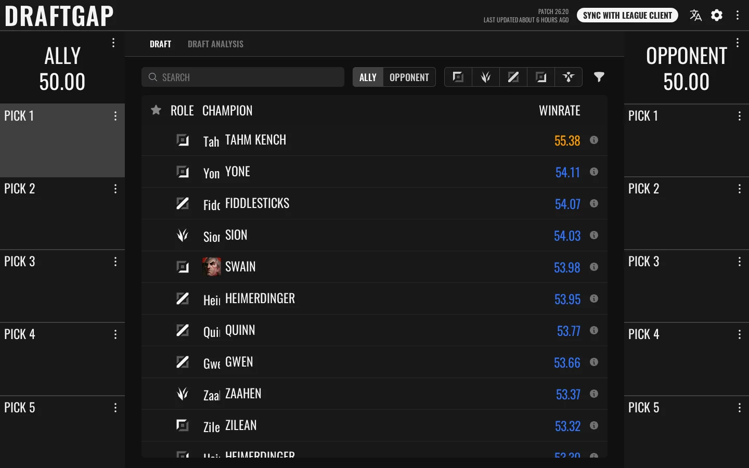The width and height of the screenshot is (749, 468).
Task: Show info icon for Fiddlesticks
Action: 594,203
